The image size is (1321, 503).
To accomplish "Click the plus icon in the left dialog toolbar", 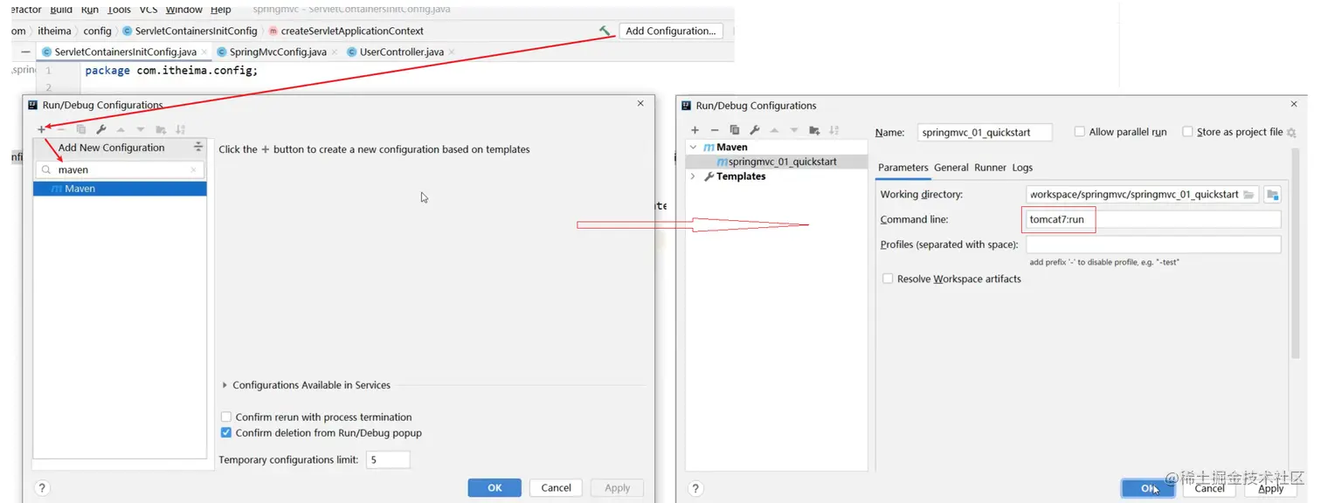I will (x=41, y=129).
